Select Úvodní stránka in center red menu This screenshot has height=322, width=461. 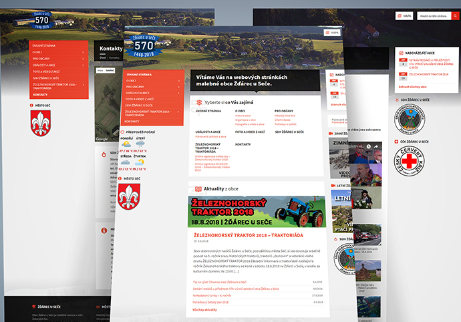coord(139,75)
